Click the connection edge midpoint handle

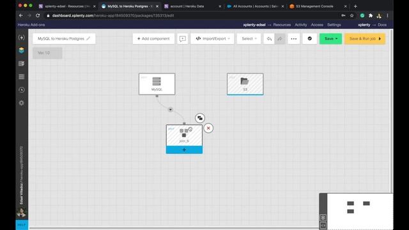171,109
